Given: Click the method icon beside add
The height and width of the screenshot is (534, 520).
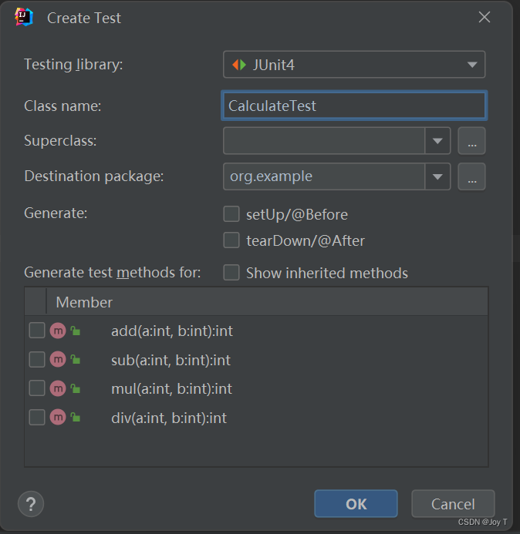Looking at the screenshot, I should pos(58,331).
